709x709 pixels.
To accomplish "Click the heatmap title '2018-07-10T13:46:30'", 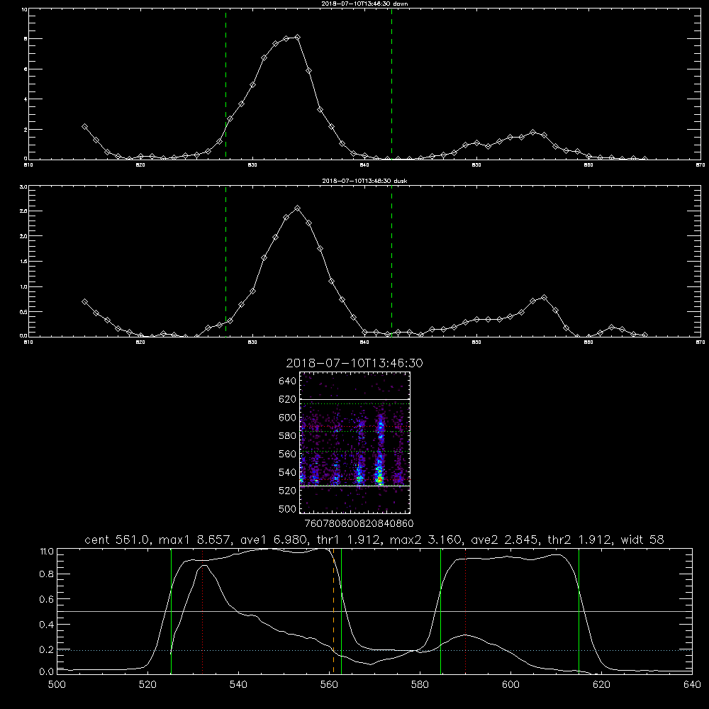I will pos(354,363).
